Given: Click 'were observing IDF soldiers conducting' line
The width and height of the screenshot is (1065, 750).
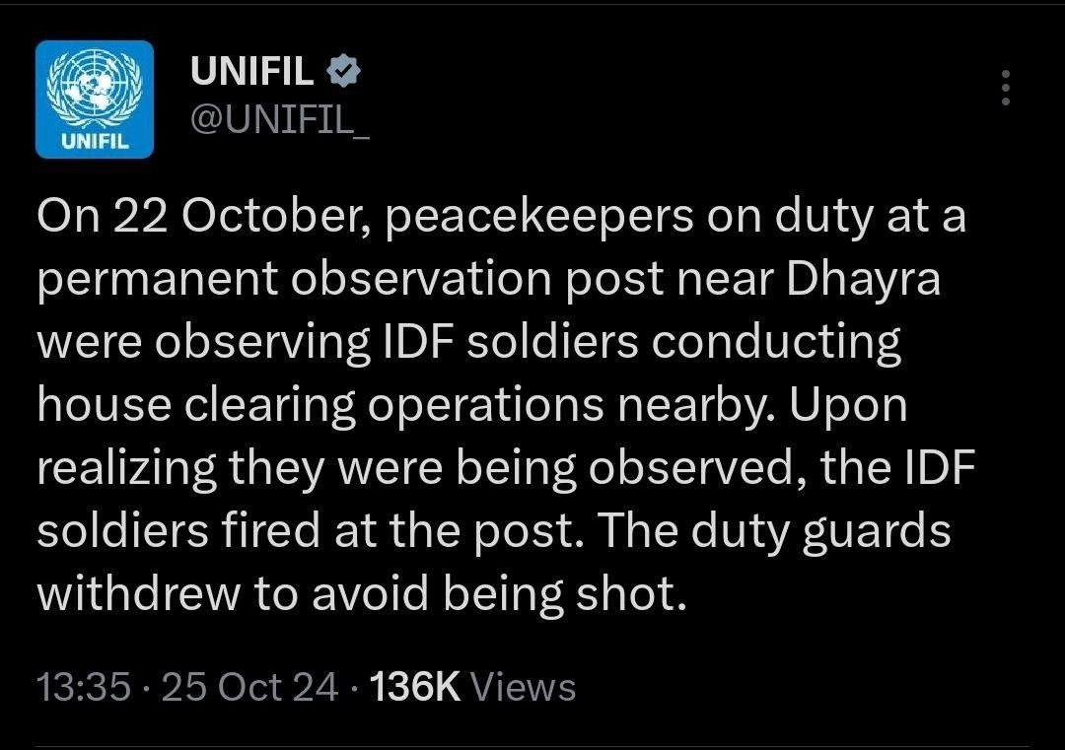Looking at the screenshot, I should point(469,343).
